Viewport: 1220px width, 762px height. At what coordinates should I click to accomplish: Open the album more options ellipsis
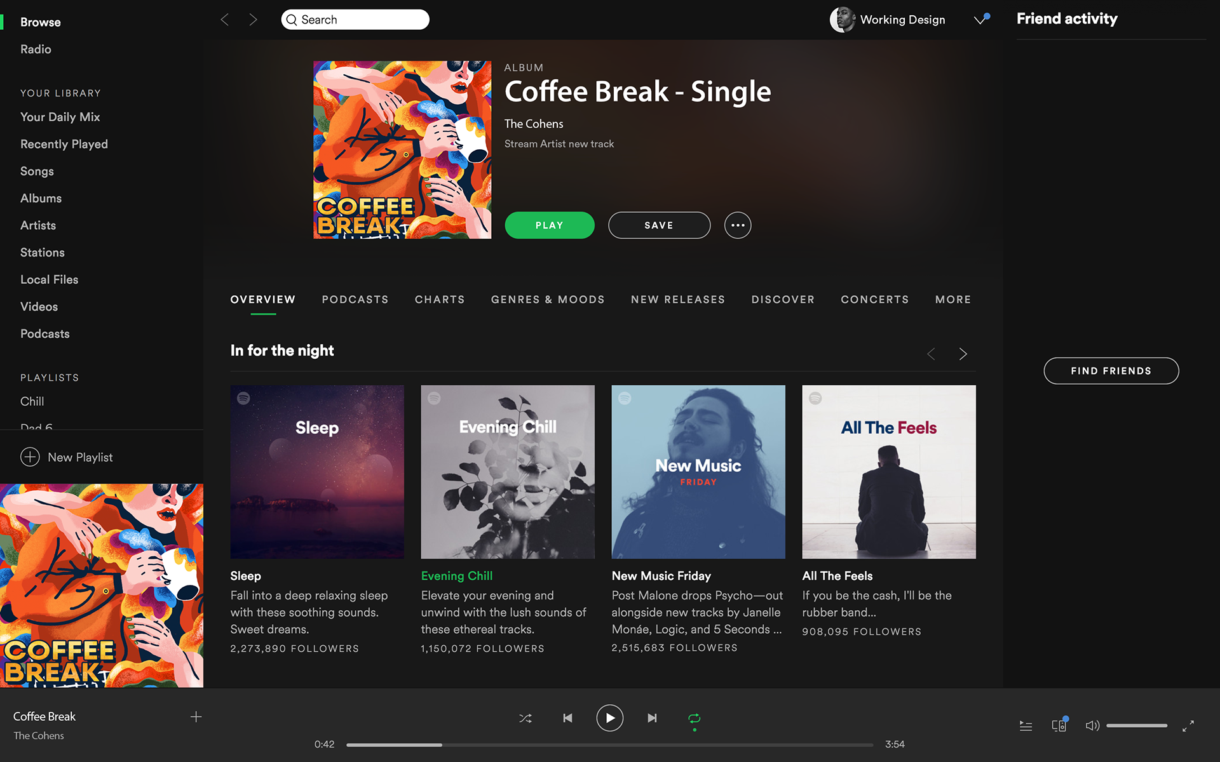coord(738,225)
